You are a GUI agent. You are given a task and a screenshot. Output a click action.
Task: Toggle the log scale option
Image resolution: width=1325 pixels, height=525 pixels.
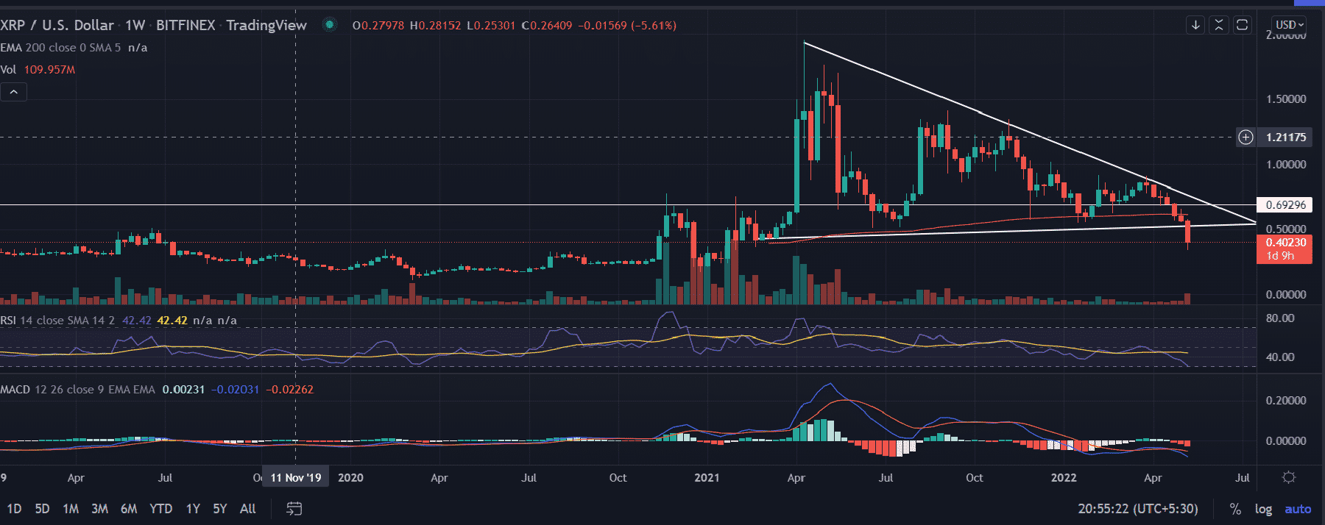coord(1263,509)
